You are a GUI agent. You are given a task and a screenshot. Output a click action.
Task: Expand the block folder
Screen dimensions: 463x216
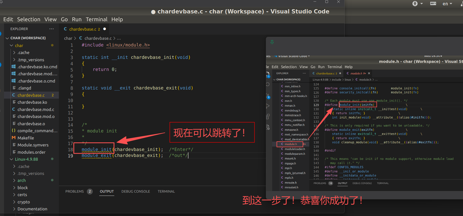[x=14, y=188]
